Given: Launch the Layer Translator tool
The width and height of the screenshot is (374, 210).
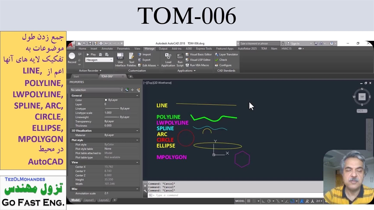Looking at the screenshot, I should click(226, 55).
